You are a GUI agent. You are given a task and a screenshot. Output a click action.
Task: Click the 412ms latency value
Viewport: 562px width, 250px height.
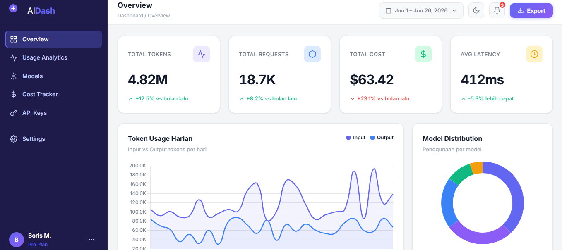pos(482,79)
